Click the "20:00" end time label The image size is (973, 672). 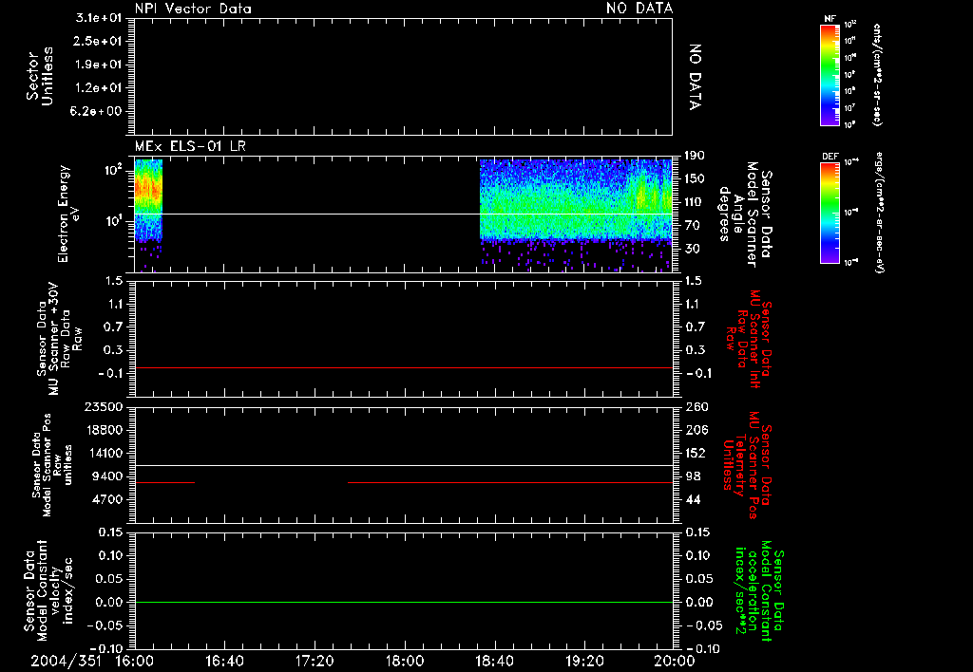click(675, 661)
